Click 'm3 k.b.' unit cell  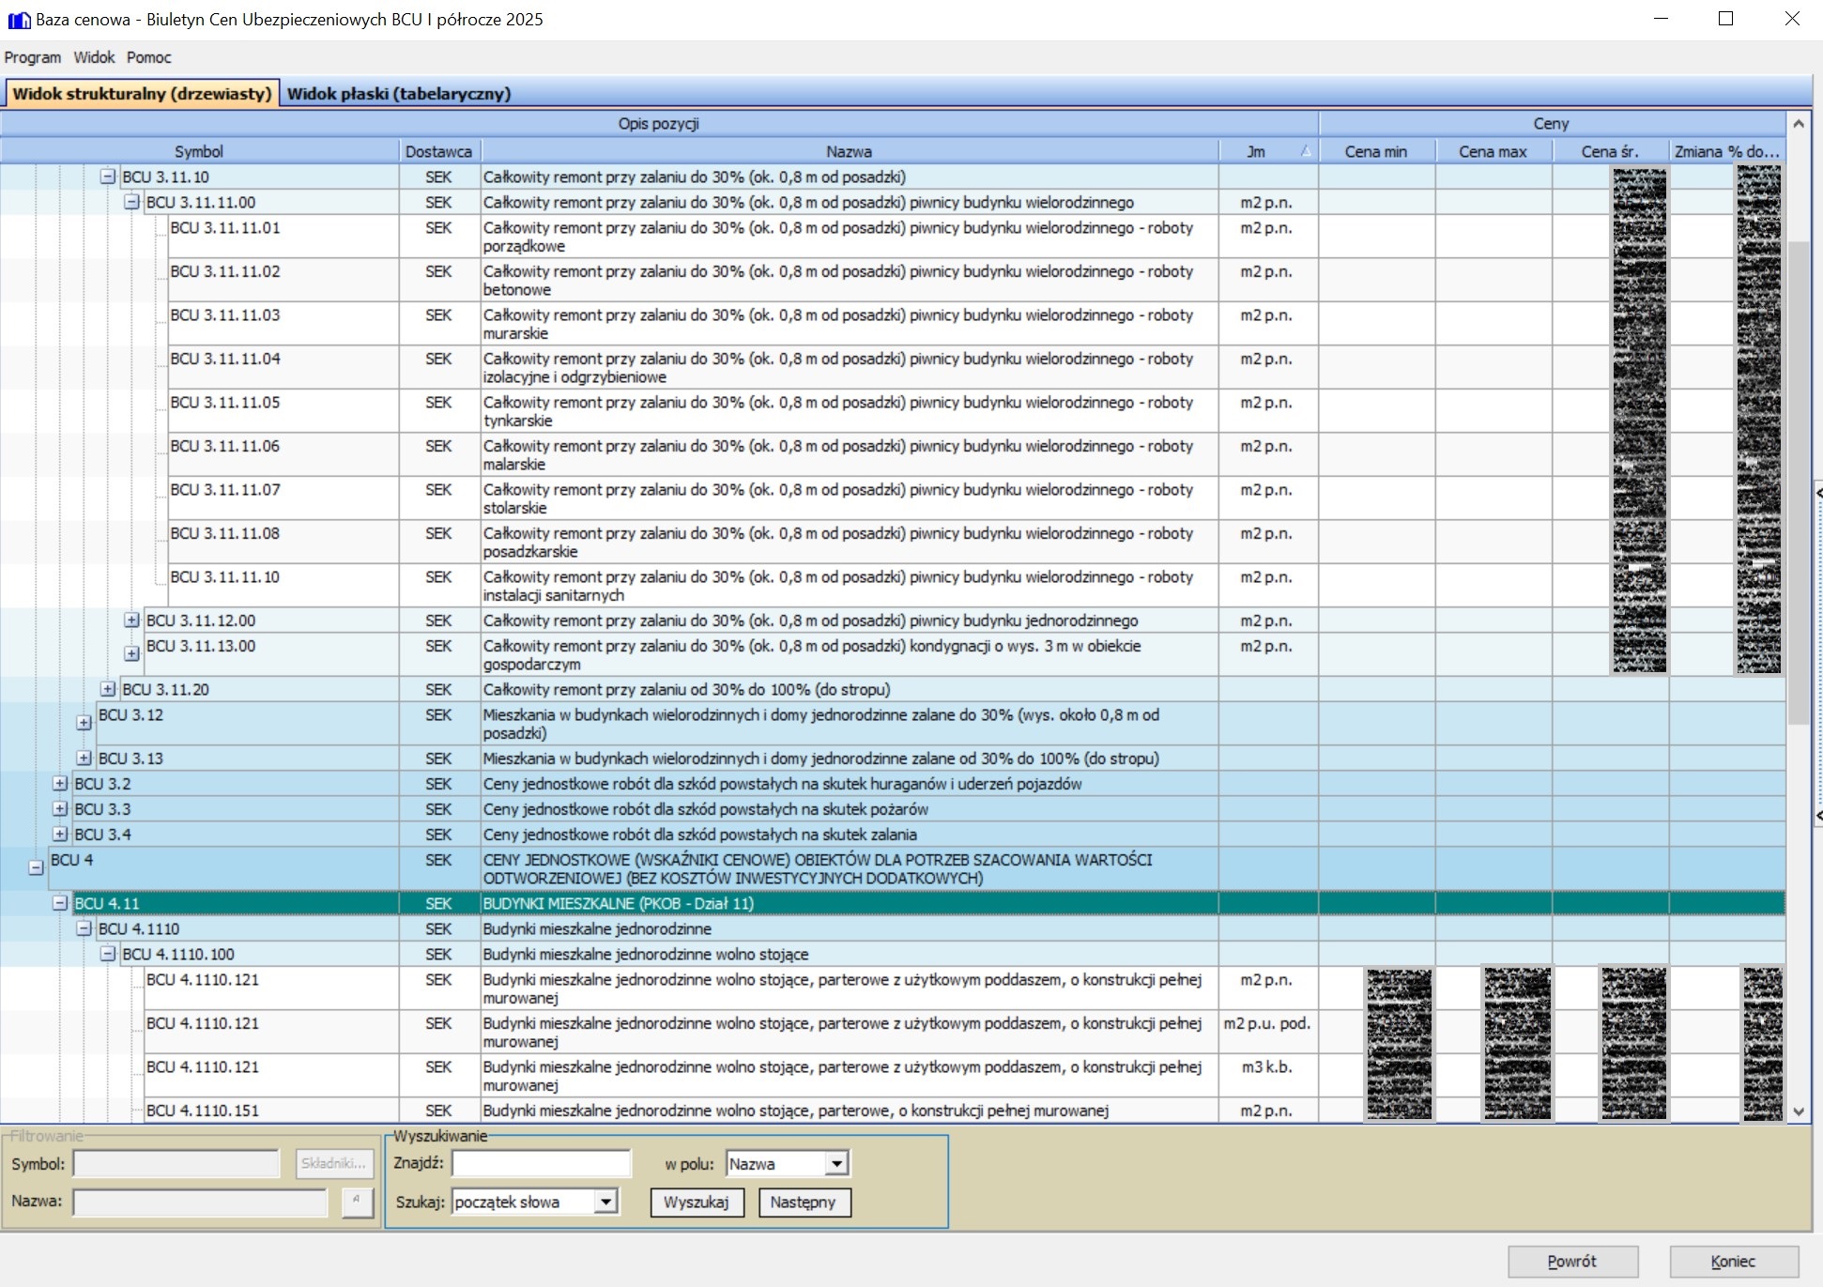(1268, 1076)
